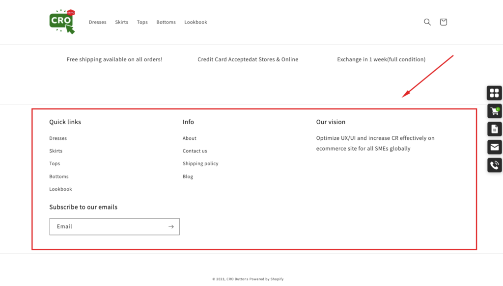Open the Shipping policy link
Screen dimensions: 503x286
(200, 164)
